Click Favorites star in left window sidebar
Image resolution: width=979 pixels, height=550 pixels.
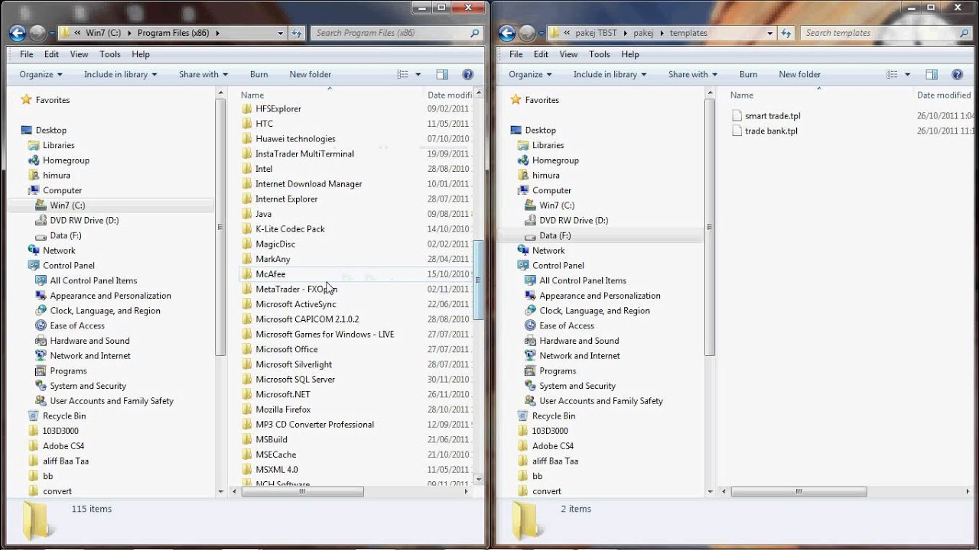point(27,100)
